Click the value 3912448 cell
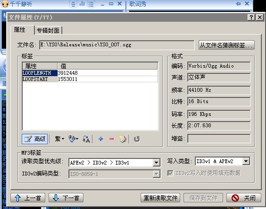266x209 pixels. click(x=108, y=73)
